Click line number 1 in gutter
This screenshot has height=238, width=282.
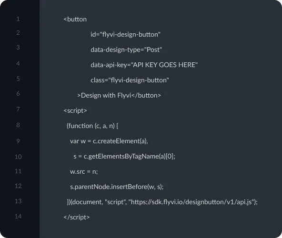[x=18, y=19]
